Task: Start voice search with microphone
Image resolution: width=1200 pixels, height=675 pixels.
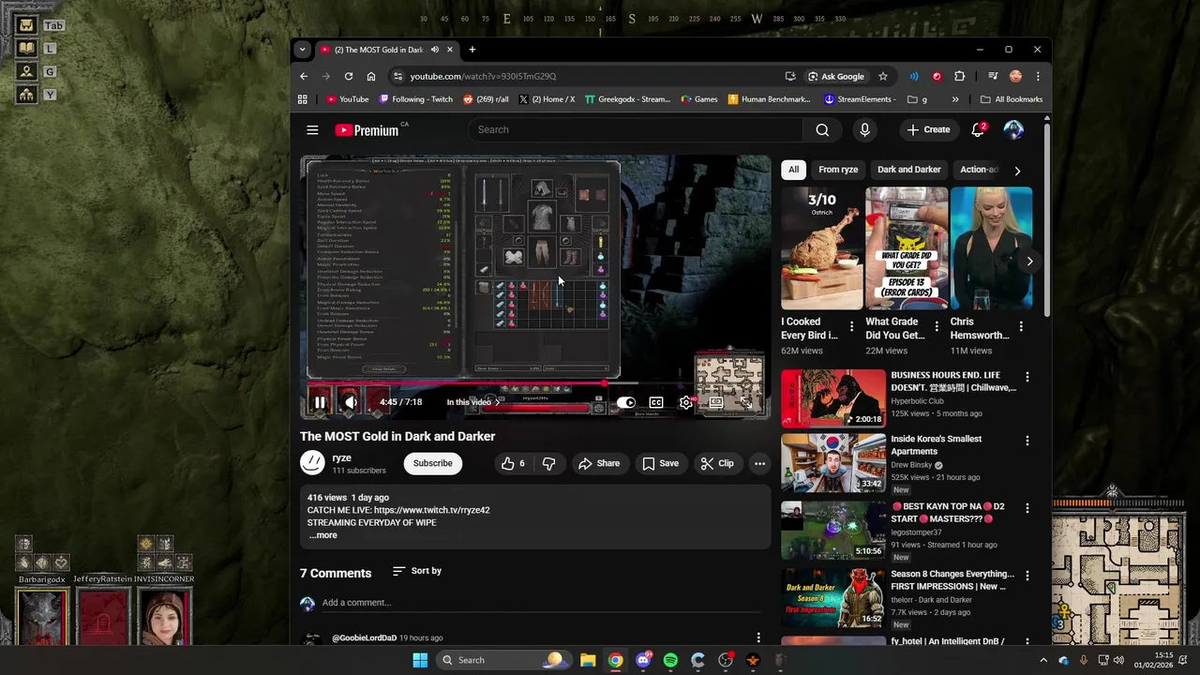Action: [864, 130]
